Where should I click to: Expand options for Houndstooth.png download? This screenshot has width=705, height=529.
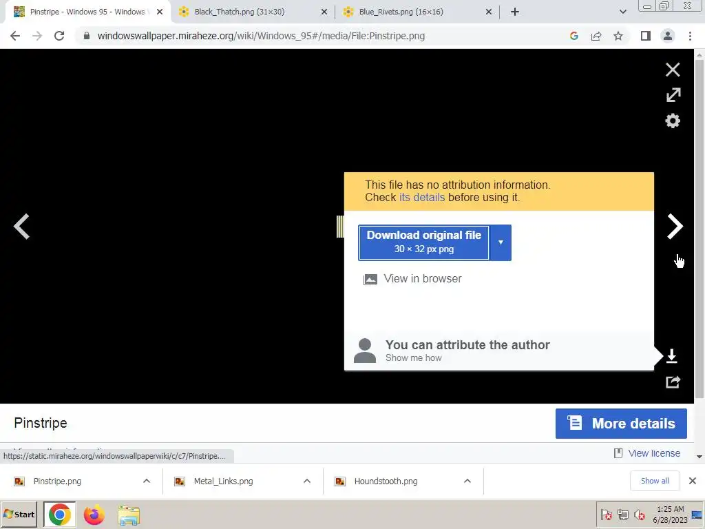[x=467, y=481]
